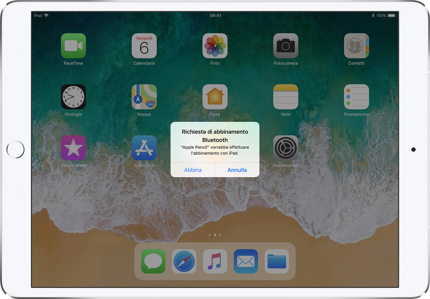Open Impostazioni
430x299 pixels.
coord(286,148)
